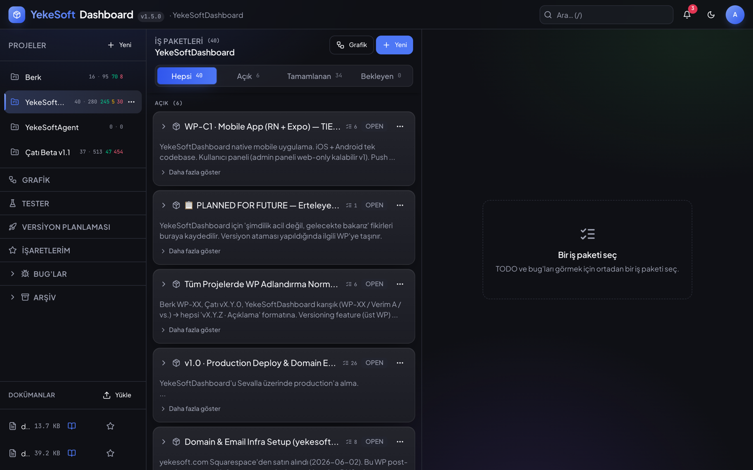Viewport: 753px width, 470px height.
Task: Click the rocket icon of VERSİYON PLANLAMASI
Action: point(13,227)
